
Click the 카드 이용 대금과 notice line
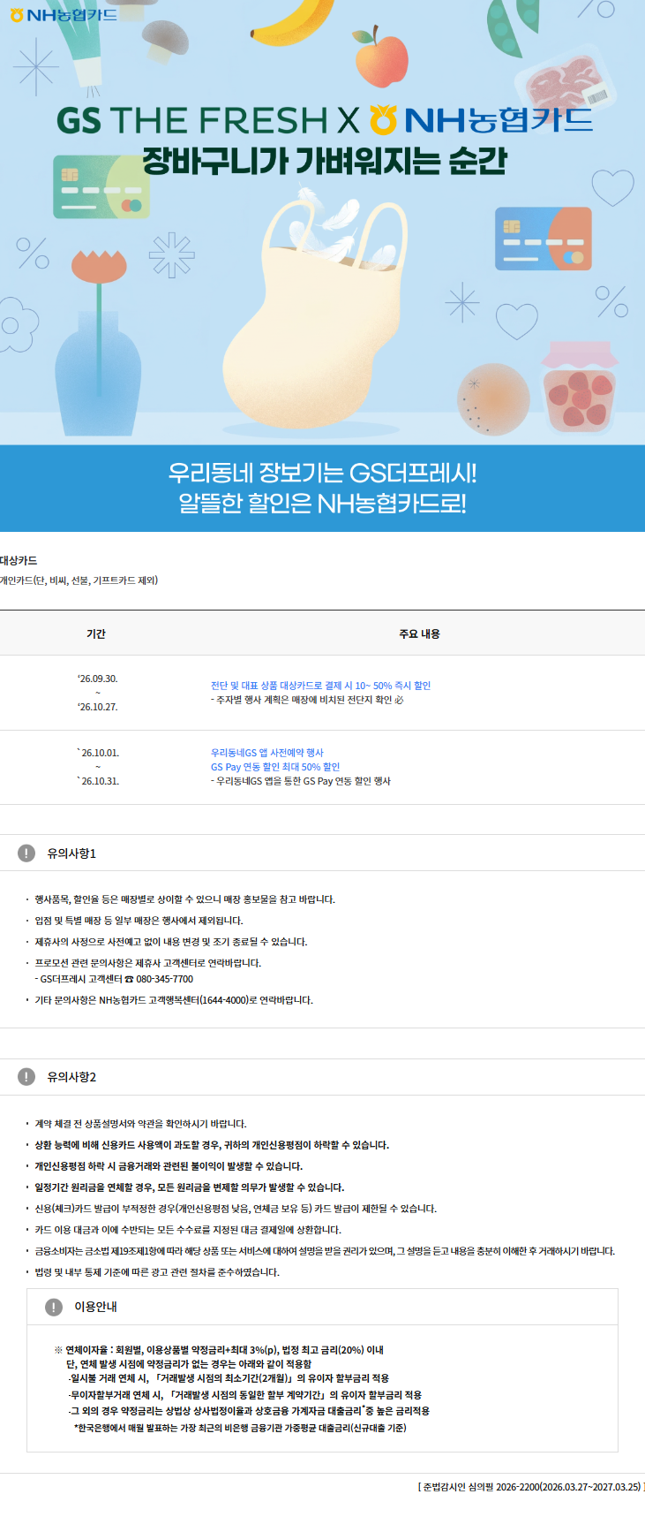[188, 1230]
